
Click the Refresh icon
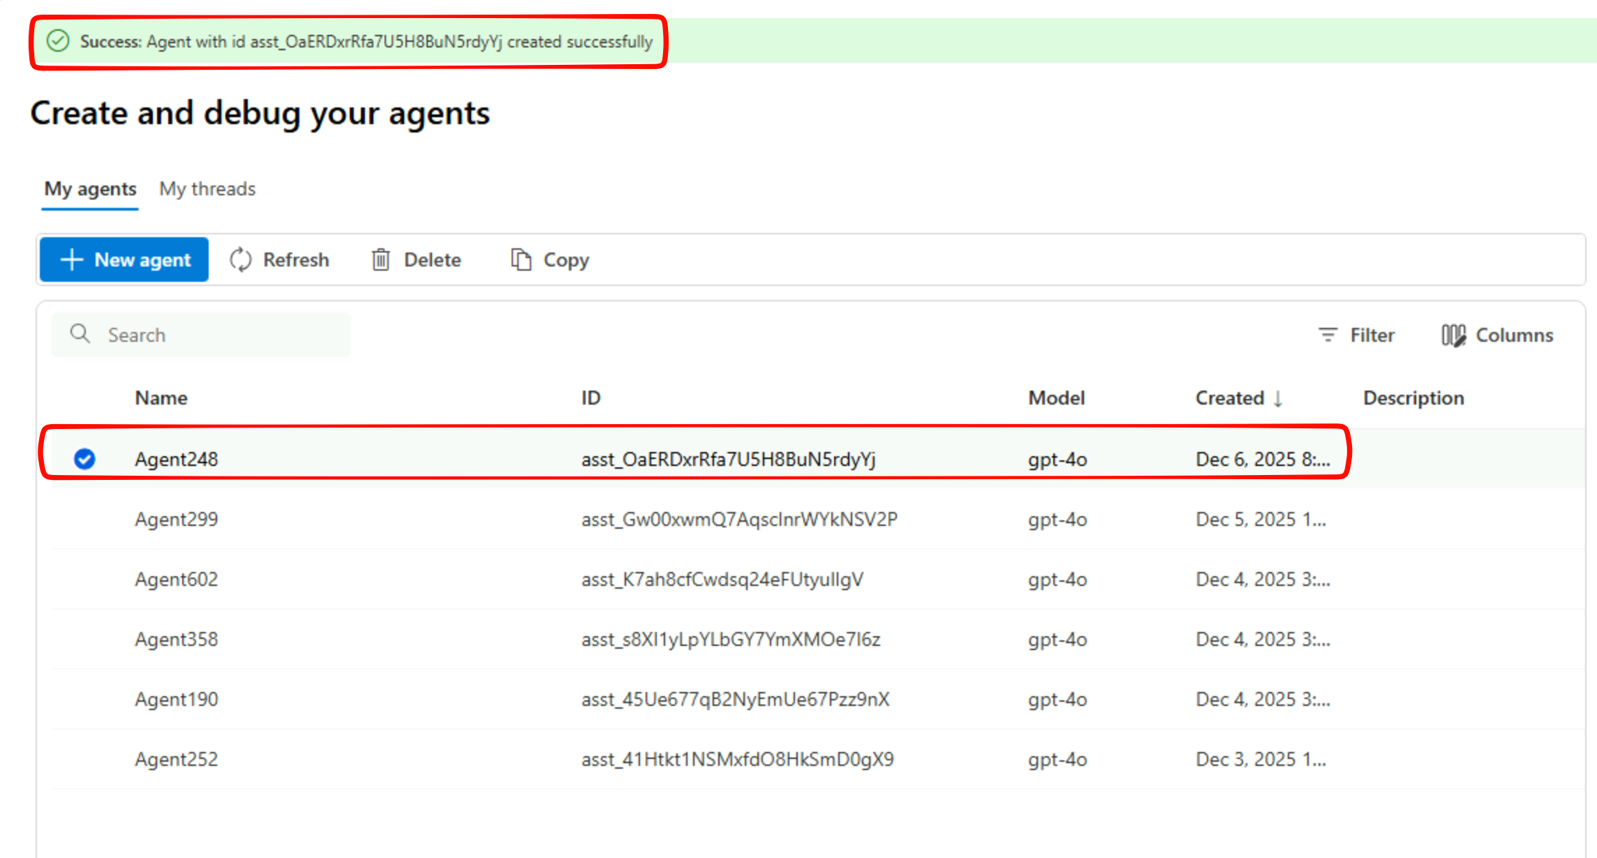click(241, 259)
